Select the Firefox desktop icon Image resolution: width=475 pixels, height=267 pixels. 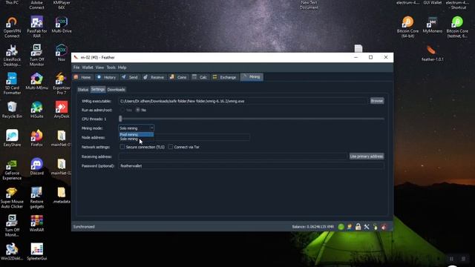[x=36, y=138]
